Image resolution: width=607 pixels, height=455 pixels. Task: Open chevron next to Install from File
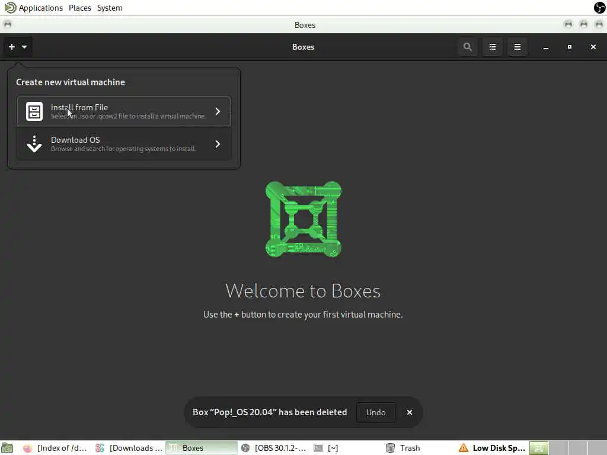click(x=218, y=111)
